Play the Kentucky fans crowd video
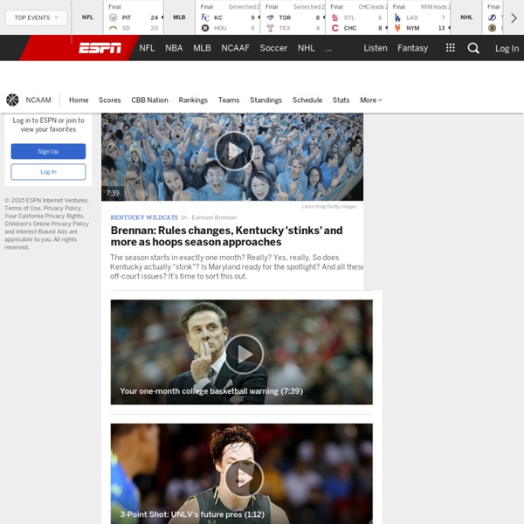Image resolution: width=524 pixels, height=524 pixels. pyautogui.click(x=233, y=150)
